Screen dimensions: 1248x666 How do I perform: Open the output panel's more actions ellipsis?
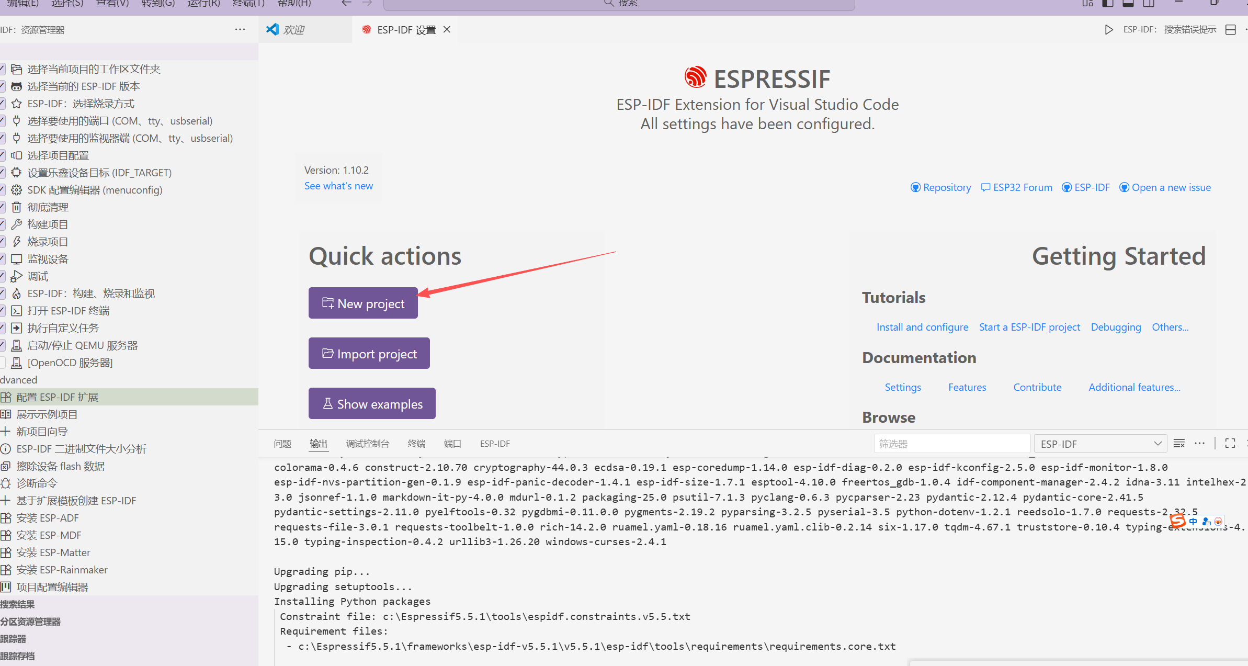(x=1200, y=444)
